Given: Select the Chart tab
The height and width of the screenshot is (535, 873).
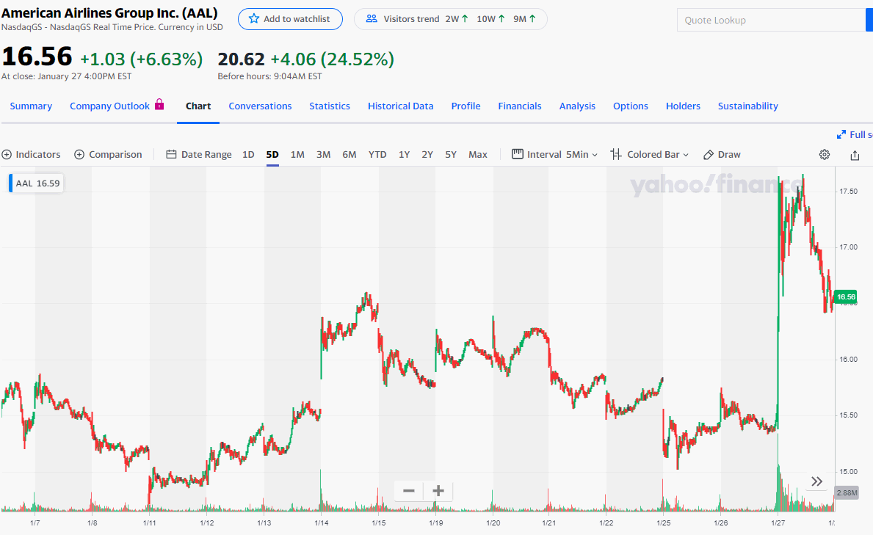Looking at the screenshot, I should (198, 106).
